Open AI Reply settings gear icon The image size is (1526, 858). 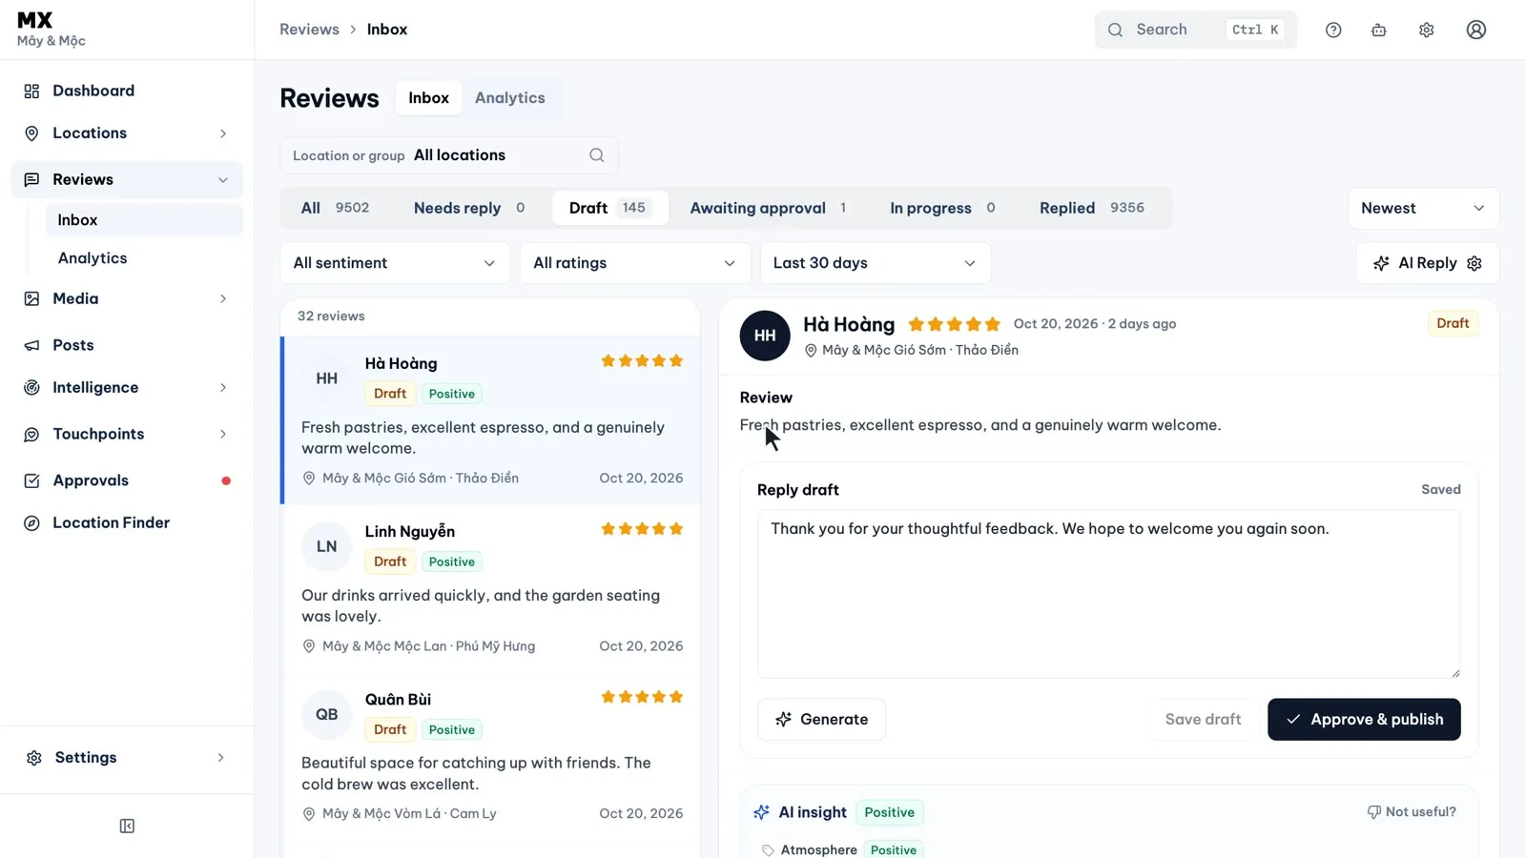click(1474, 263)
